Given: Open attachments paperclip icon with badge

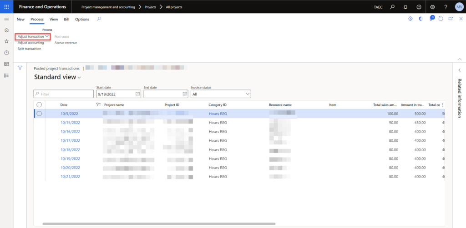Looking at the screenshot, I should (431, 18).
